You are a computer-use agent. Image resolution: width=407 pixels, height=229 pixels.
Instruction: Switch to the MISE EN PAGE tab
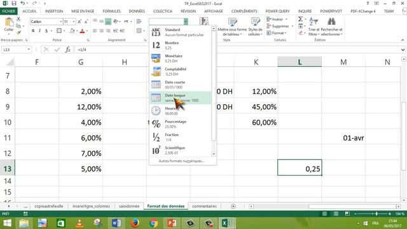(83, 11)
